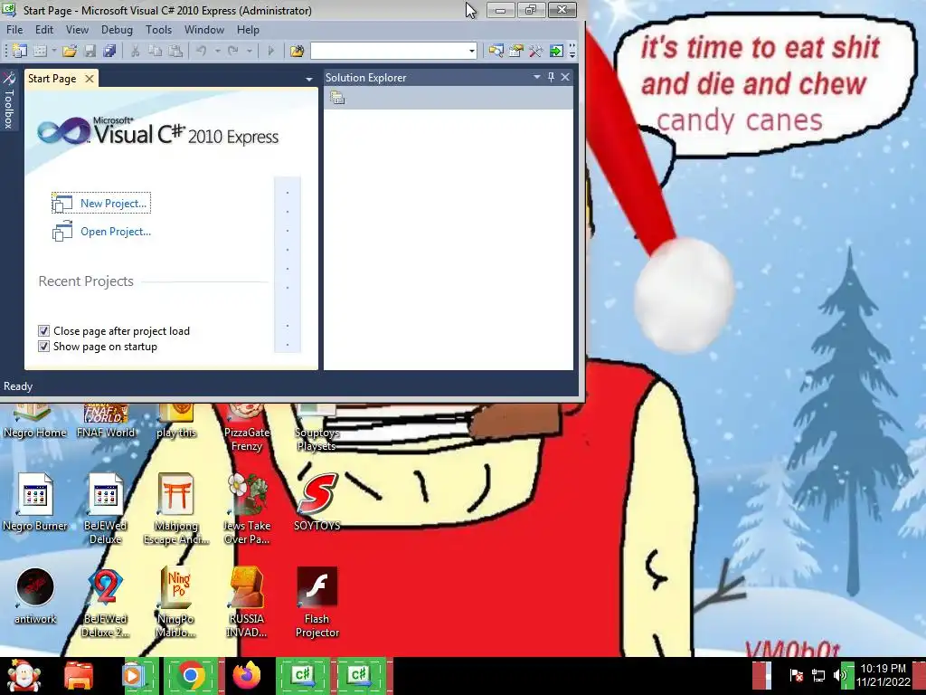Screen dimensions: 926x695
Task: Open the NingPo MahJong desktop shortcut
Action: click(x=176, y=602)
